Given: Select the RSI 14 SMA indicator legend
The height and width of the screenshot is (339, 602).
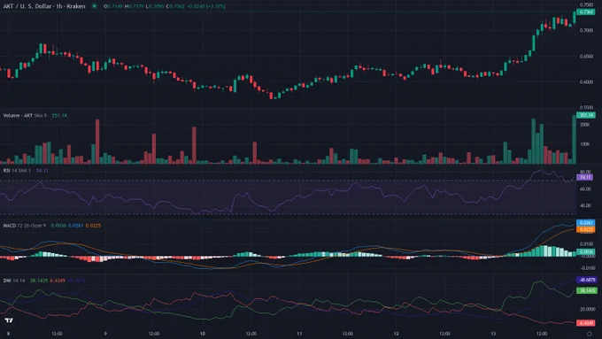Looking at the screenshot, I should click(x=17, y=171).
